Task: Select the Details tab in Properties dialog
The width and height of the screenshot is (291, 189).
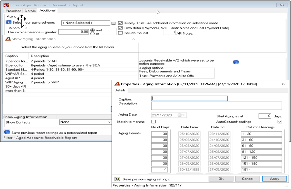Action: (x=120, y=90)
